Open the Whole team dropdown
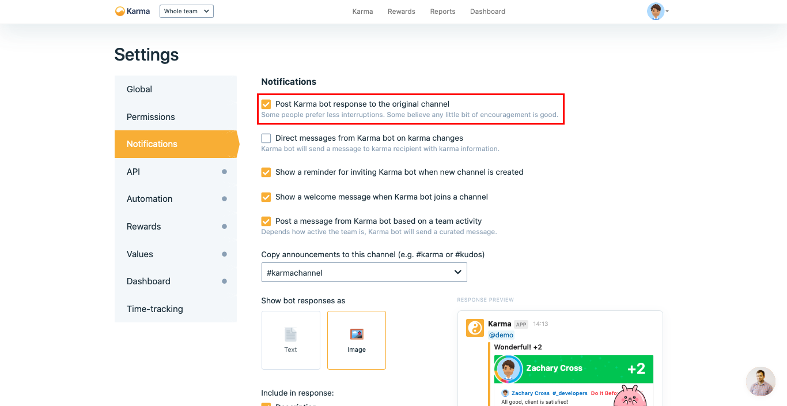Screen dimensions: 787x406 187,11
